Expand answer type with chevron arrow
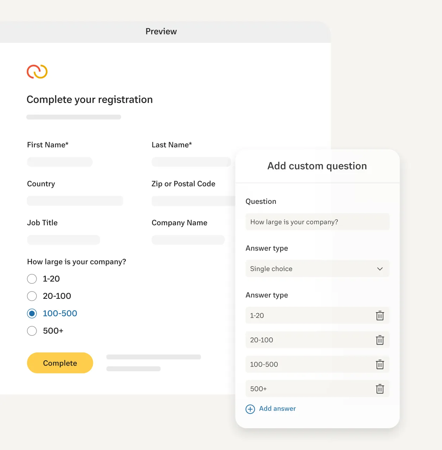The width and height of the screenshot is (442, 450). (x=380, y=269)
